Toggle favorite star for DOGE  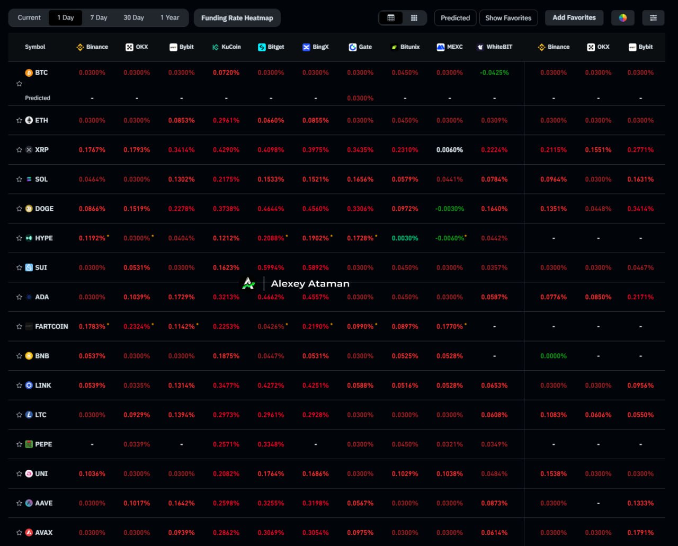(x=19, y=209)
